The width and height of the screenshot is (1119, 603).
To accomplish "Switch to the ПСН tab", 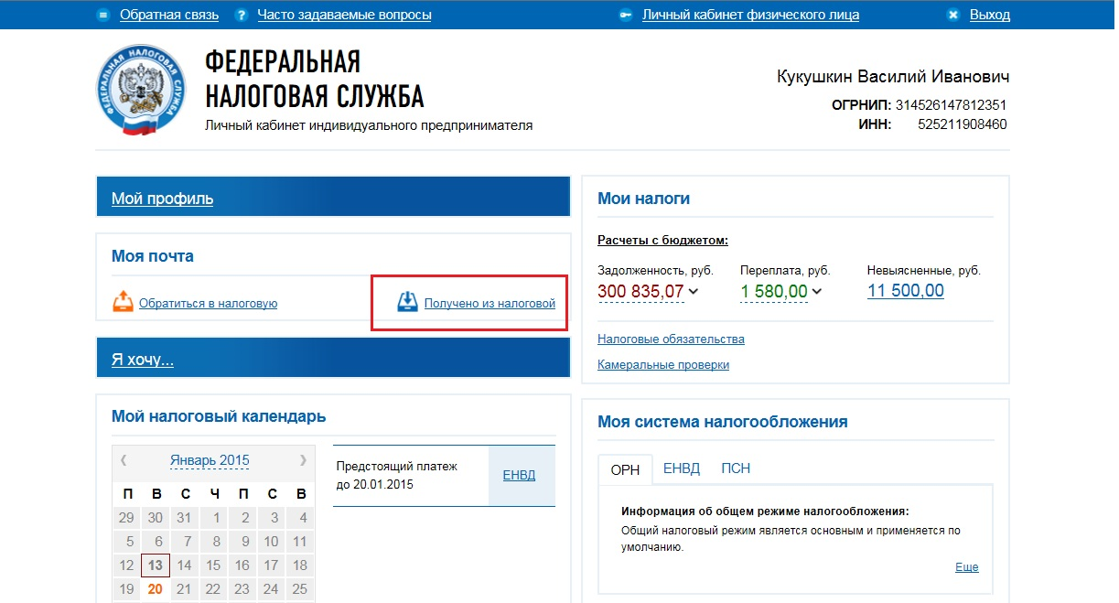I will [736, 468].
